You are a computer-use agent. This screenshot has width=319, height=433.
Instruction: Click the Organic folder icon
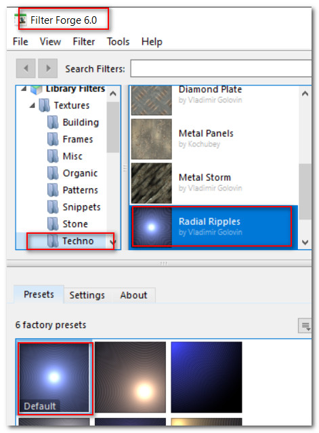[53, 173]
